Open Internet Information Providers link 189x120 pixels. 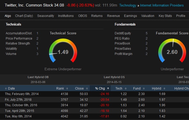tap(162, 5)
